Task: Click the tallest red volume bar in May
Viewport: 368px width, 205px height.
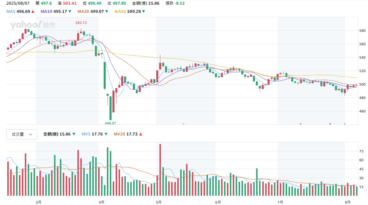Action: click(160, 170)
